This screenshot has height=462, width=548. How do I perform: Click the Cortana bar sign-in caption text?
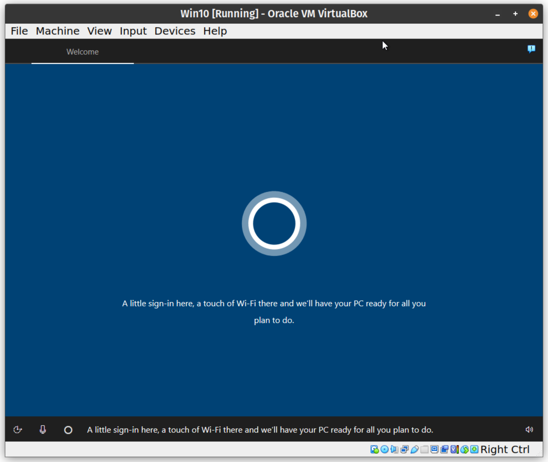tap(260, 430)
